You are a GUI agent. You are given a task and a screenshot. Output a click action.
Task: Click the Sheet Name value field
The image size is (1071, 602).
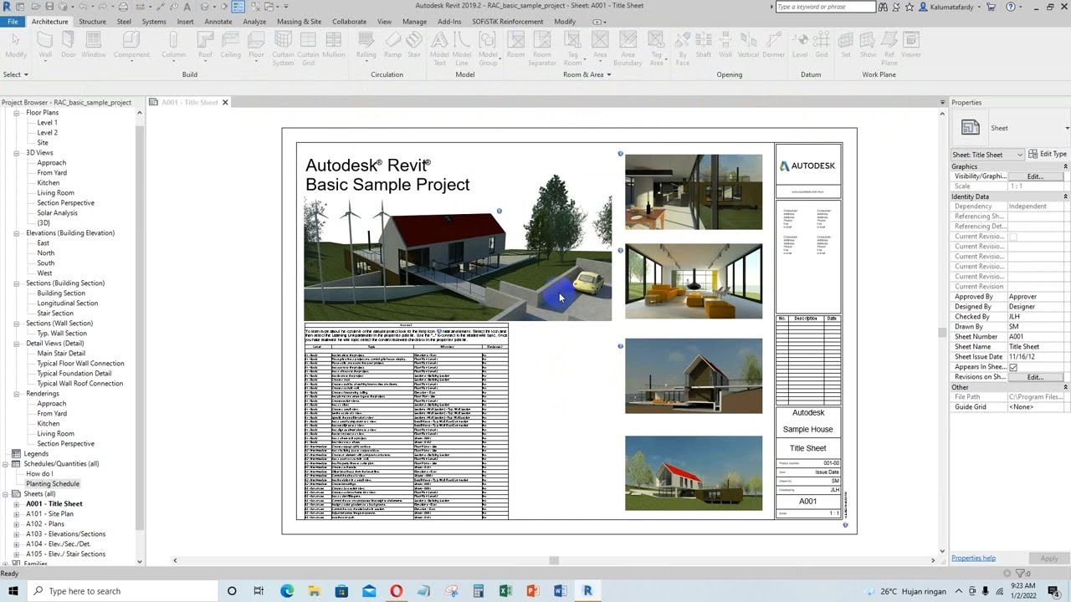click(x=1038, y=347)
